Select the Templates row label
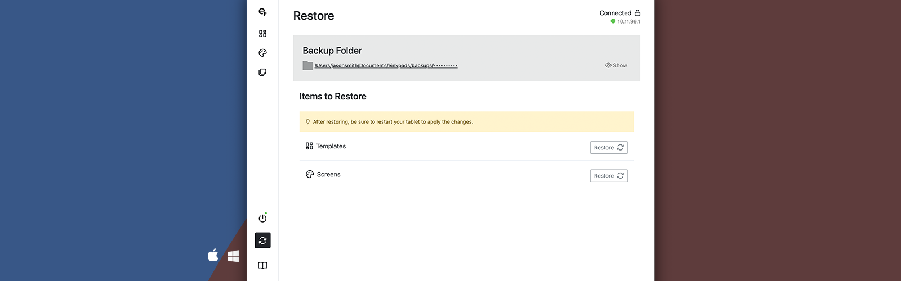901x281 pixels. (x=331, y=146)
